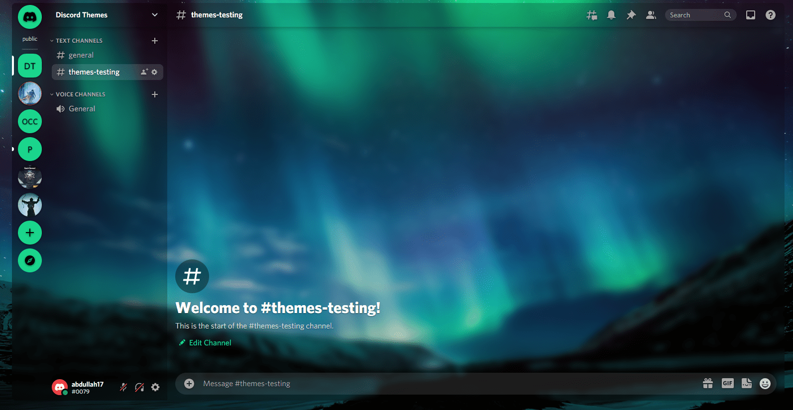Open the server icon below the P server

pos(30,177)
